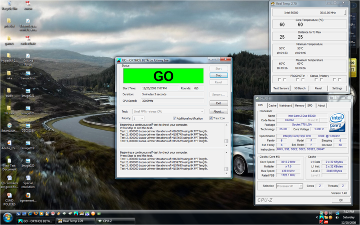Click the XS Bench button in Real Temp
The image size is (360, 225).
[300, 88]
